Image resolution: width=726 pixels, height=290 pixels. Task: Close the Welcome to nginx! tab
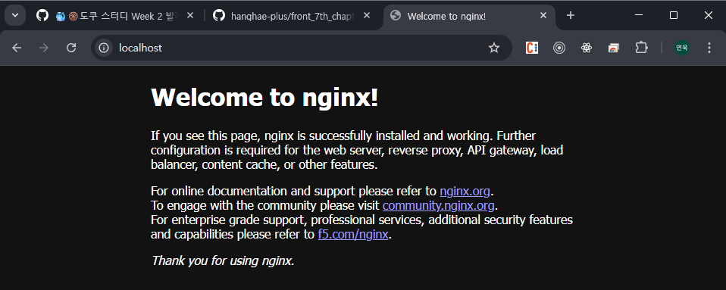pyautogui.click(x=543, y=16)
